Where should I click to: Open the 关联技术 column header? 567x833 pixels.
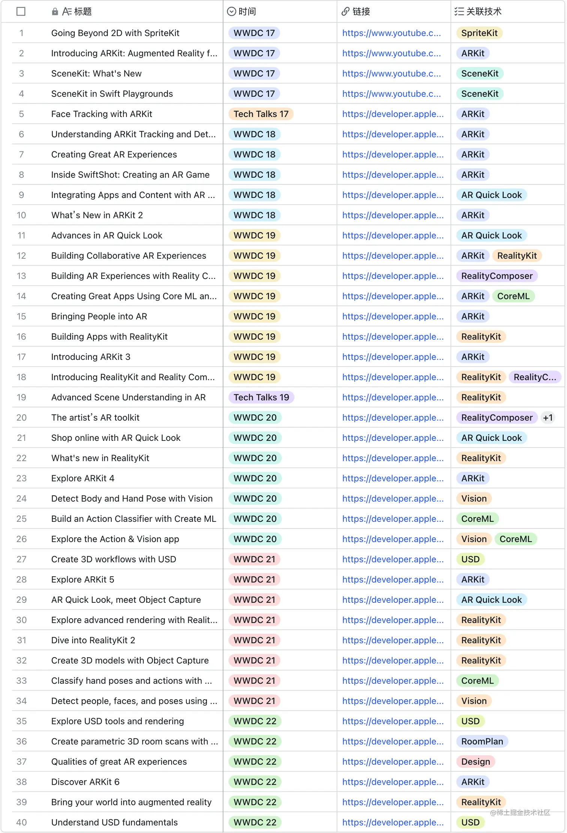pyautogui.click(x=508, y=12)
